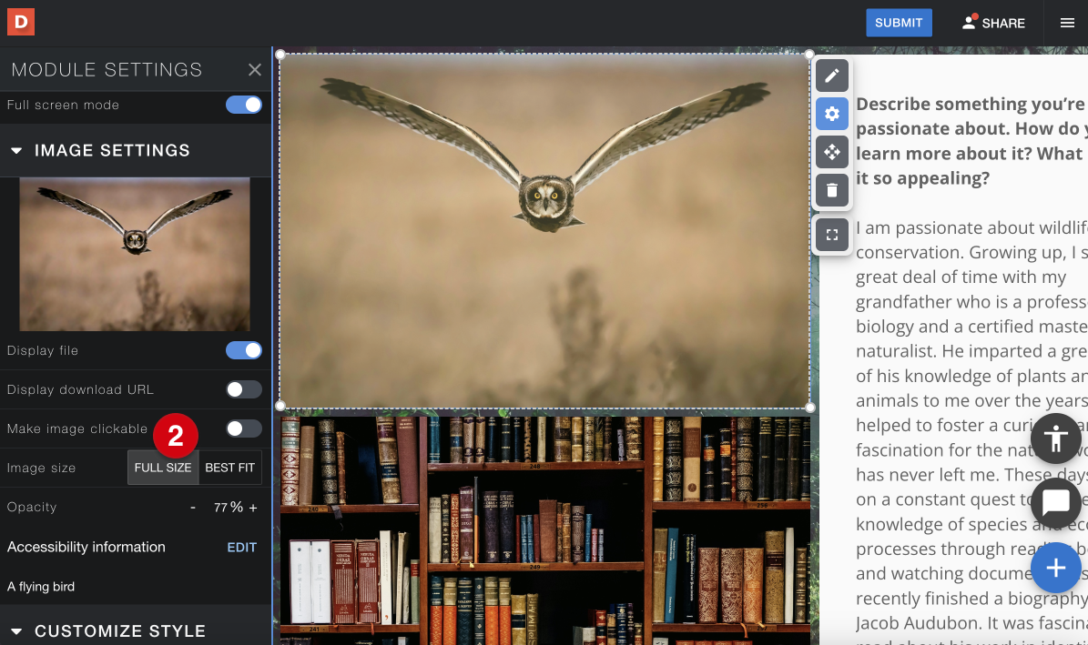
Task: Click the SHARE button
Action: pyautogui.click(x=993, y=23)
